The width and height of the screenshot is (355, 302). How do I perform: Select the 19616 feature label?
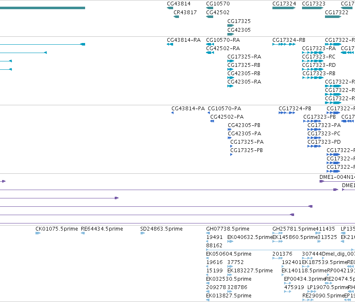coord(214,262)
